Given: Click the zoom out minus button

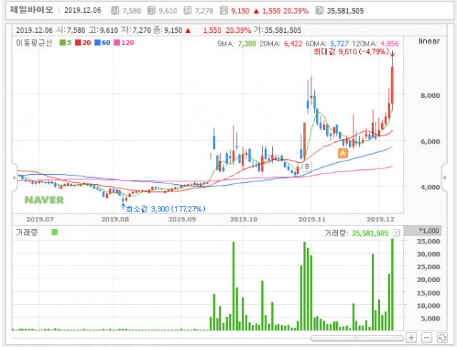Looking at the screenshot, I should tap(426, 337).
